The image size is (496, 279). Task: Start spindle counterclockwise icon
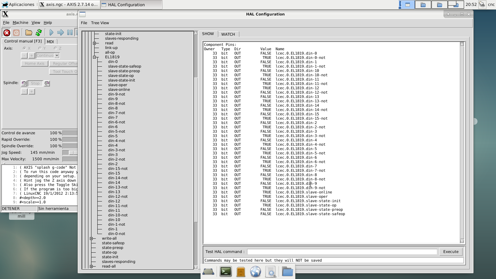coord(24,83)
